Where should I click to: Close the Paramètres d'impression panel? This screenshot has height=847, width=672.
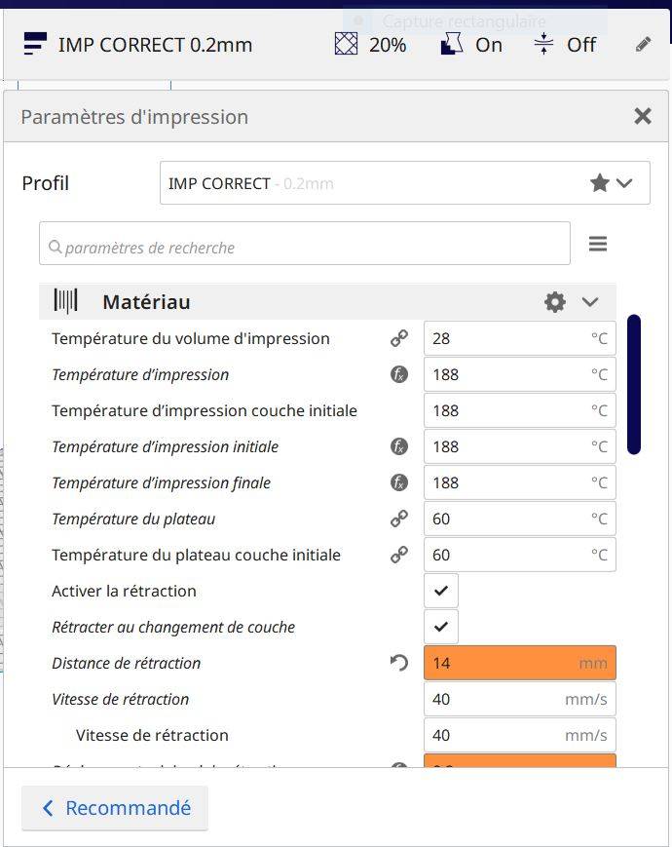(643, 117)
